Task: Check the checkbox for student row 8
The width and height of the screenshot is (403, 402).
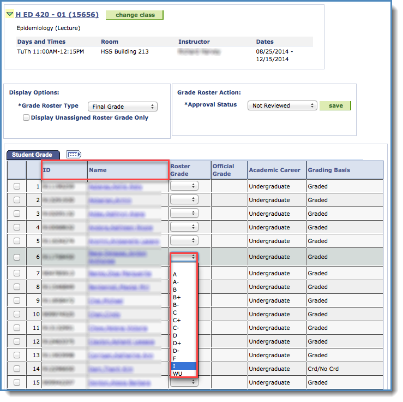Action: point(17,287)
